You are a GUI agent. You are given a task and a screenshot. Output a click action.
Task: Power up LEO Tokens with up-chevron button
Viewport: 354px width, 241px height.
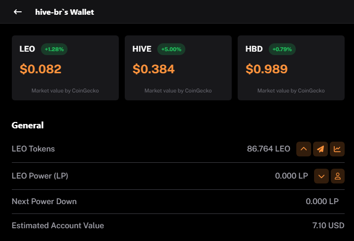(x=303, y=149)
